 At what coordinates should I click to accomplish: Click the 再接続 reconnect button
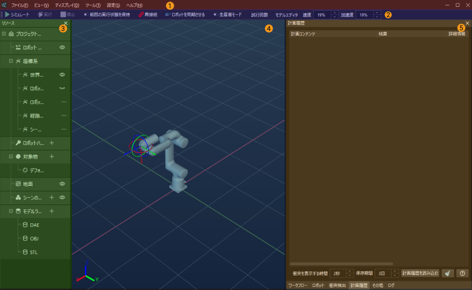(148, 14)
